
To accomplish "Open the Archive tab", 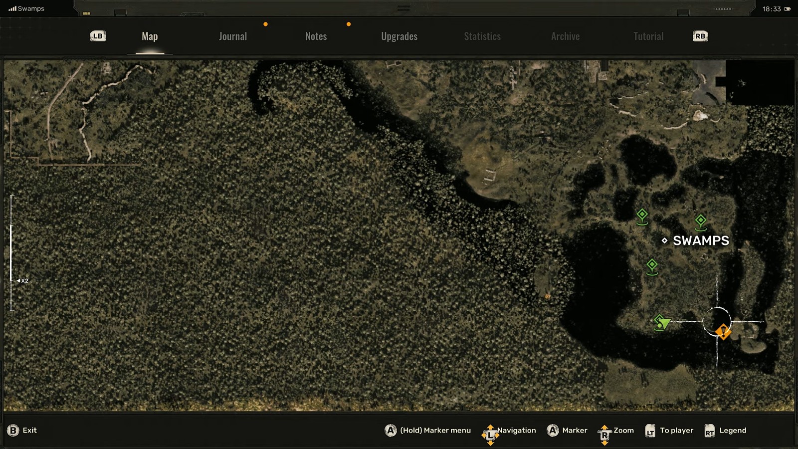I will tap(565, 36).
